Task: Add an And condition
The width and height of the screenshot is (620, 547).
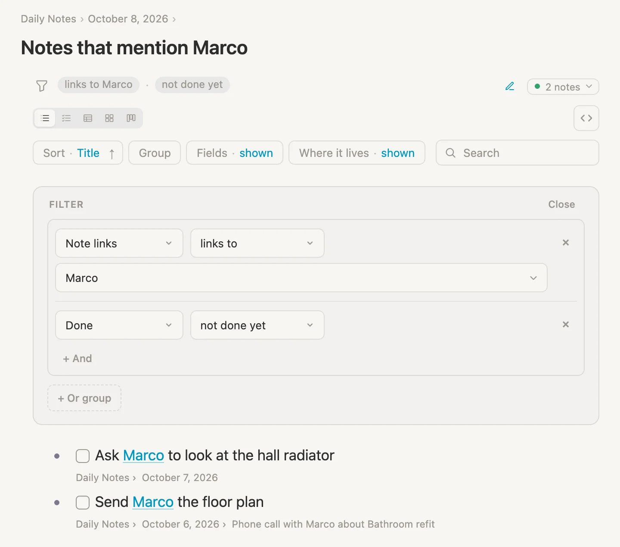Action: pos(77,359)
